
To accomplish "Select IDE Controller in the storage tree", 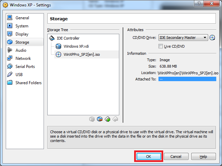I will (68, 38).
